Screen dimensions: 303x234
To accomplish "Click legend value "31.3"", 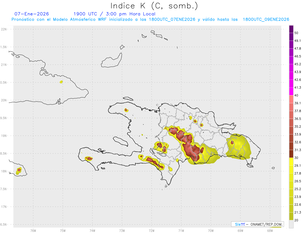I will click(x=298, y=150).
